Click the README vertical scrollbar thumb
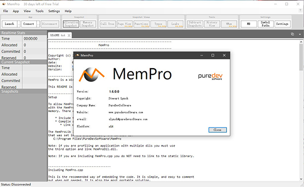 [301, 57]
